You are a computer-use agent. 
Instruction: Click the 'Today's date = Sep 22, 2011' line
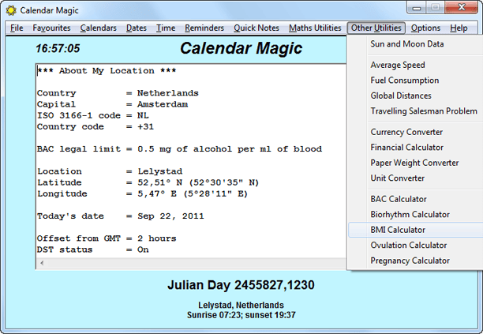(121, 216)
